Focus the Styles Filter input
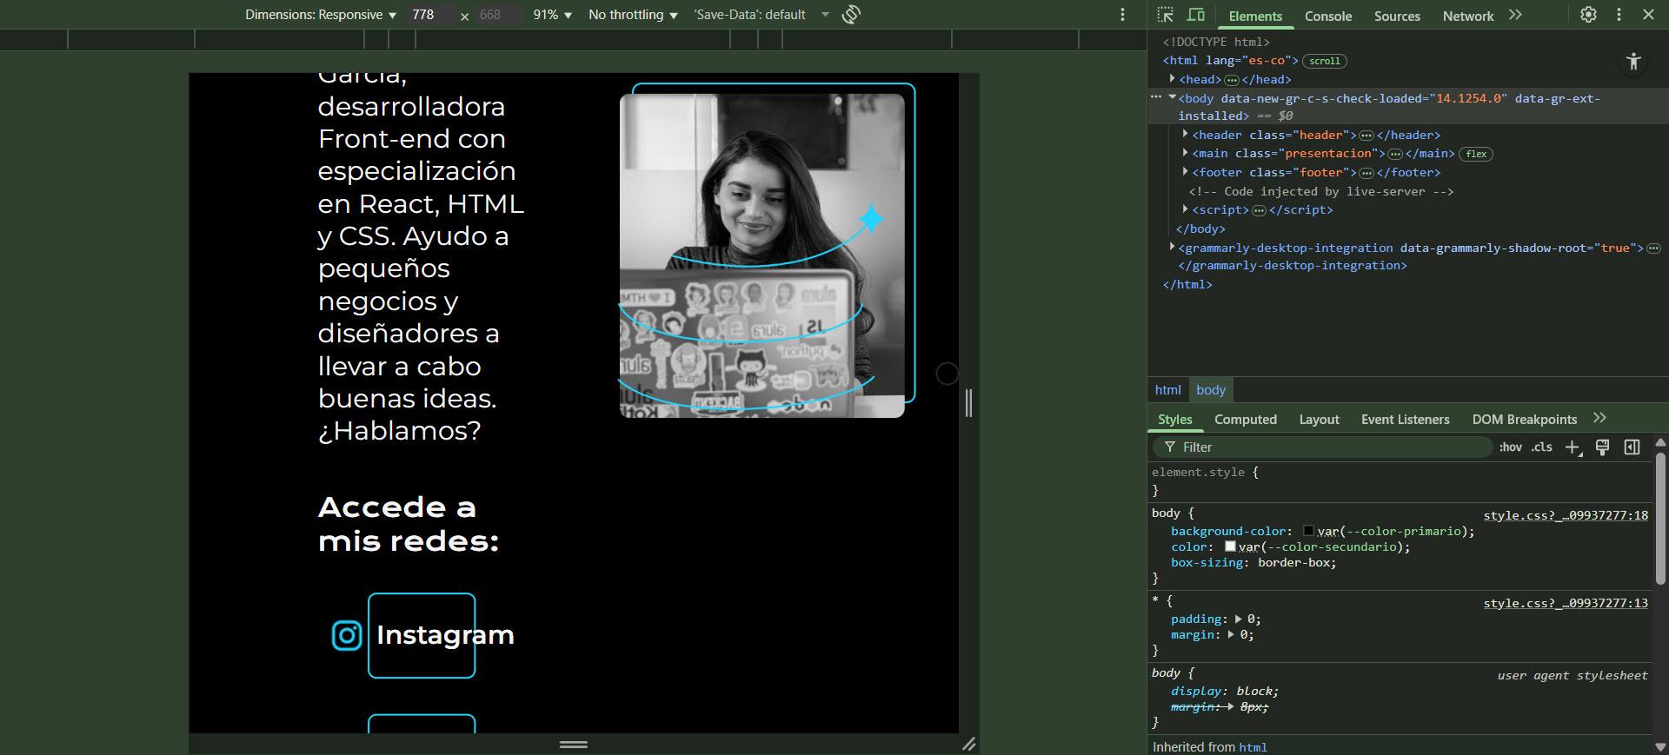This screenshot has width=1669, height=755. click(x=1322, y=447)
